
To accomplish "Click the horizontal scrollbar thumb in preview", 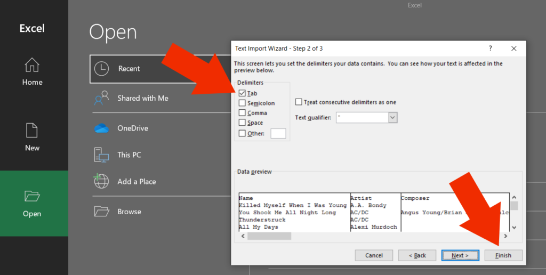I will (x=269, y=236).
